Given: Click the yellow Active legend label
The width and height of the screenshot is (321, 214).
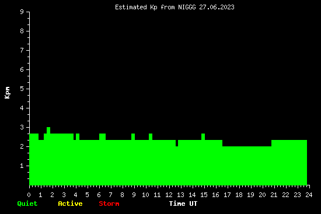Looking at the screenshot, I should (70, 204).
